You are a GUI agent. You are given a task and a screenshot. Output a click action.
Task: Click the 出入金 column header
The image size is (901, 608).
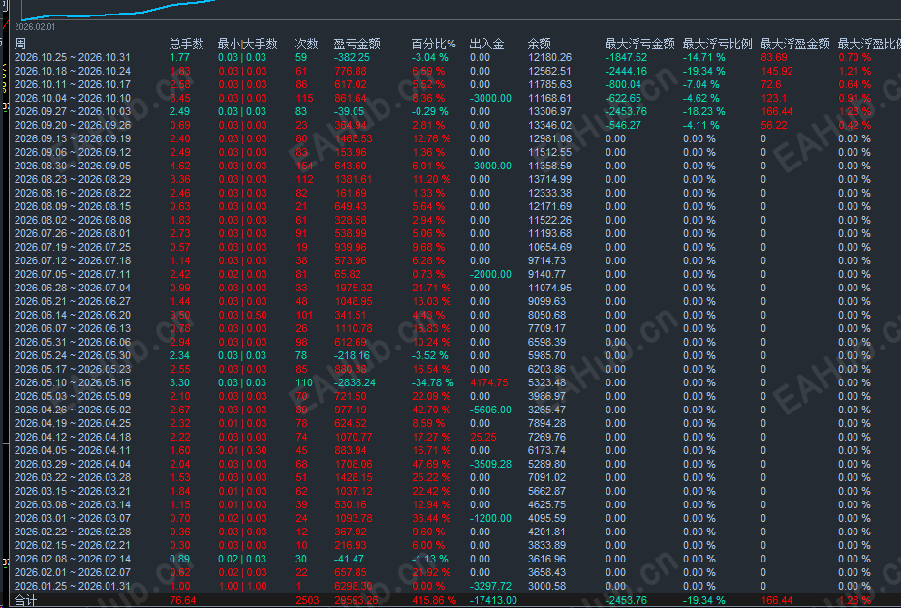486,44
